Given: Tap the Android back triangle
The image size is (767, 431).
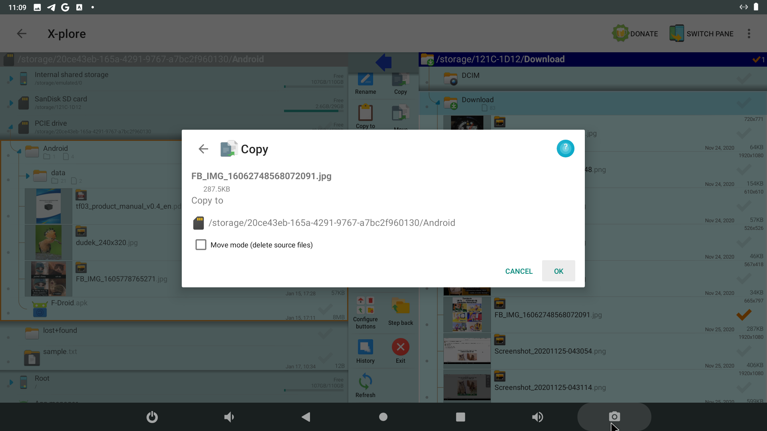Looking at the screenshot, I should pyautogui.click(x=306, y=417).
